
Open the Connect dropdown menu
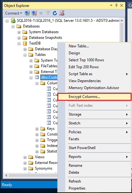[x=14, y=13]
